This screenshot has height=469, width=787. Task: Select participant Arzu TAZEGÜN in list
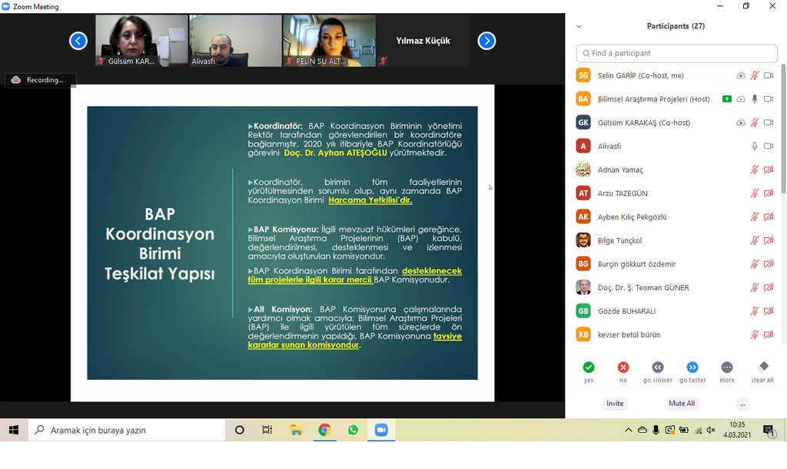point(622,193)
